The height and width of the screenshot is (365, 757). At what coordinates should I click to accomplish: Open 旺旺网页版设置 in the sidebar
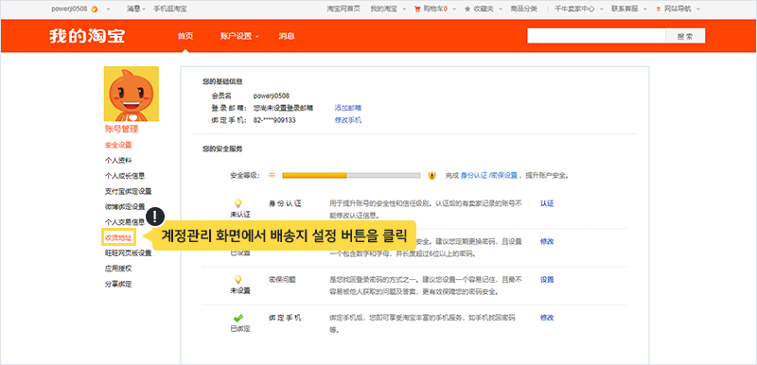128,252
